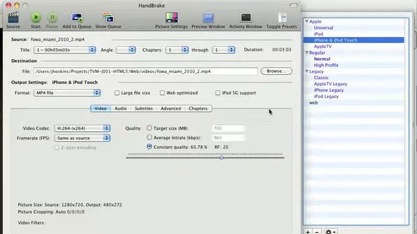This screenshot has height=234, width=417.
Task: Switch to the Chapters tab
Action: [x=198, y=109]
